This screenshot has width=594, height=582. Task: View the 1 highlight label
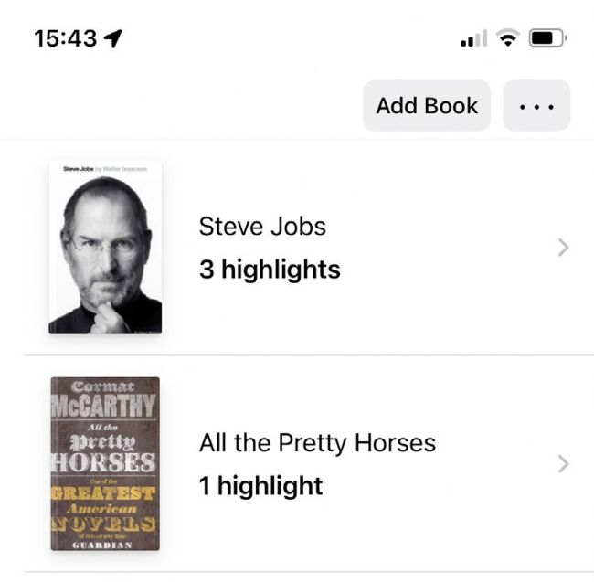[260, 485]
